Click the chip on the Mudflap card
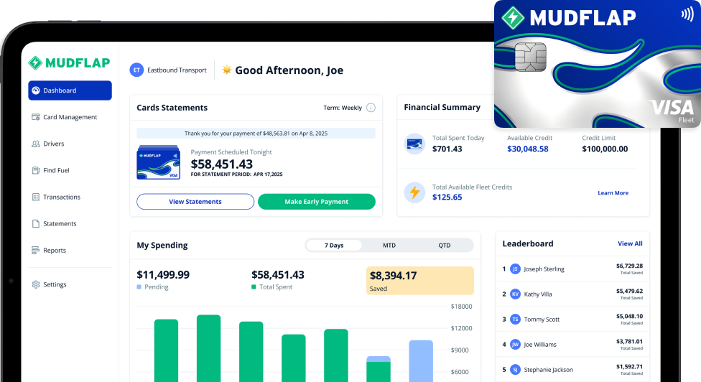 click(531, 57)
